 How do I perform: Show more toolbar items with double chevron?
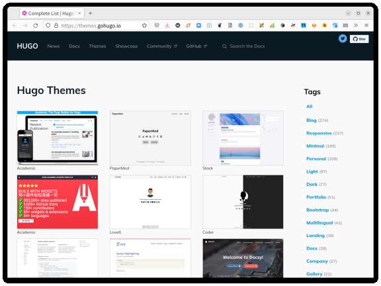(356, 25)
